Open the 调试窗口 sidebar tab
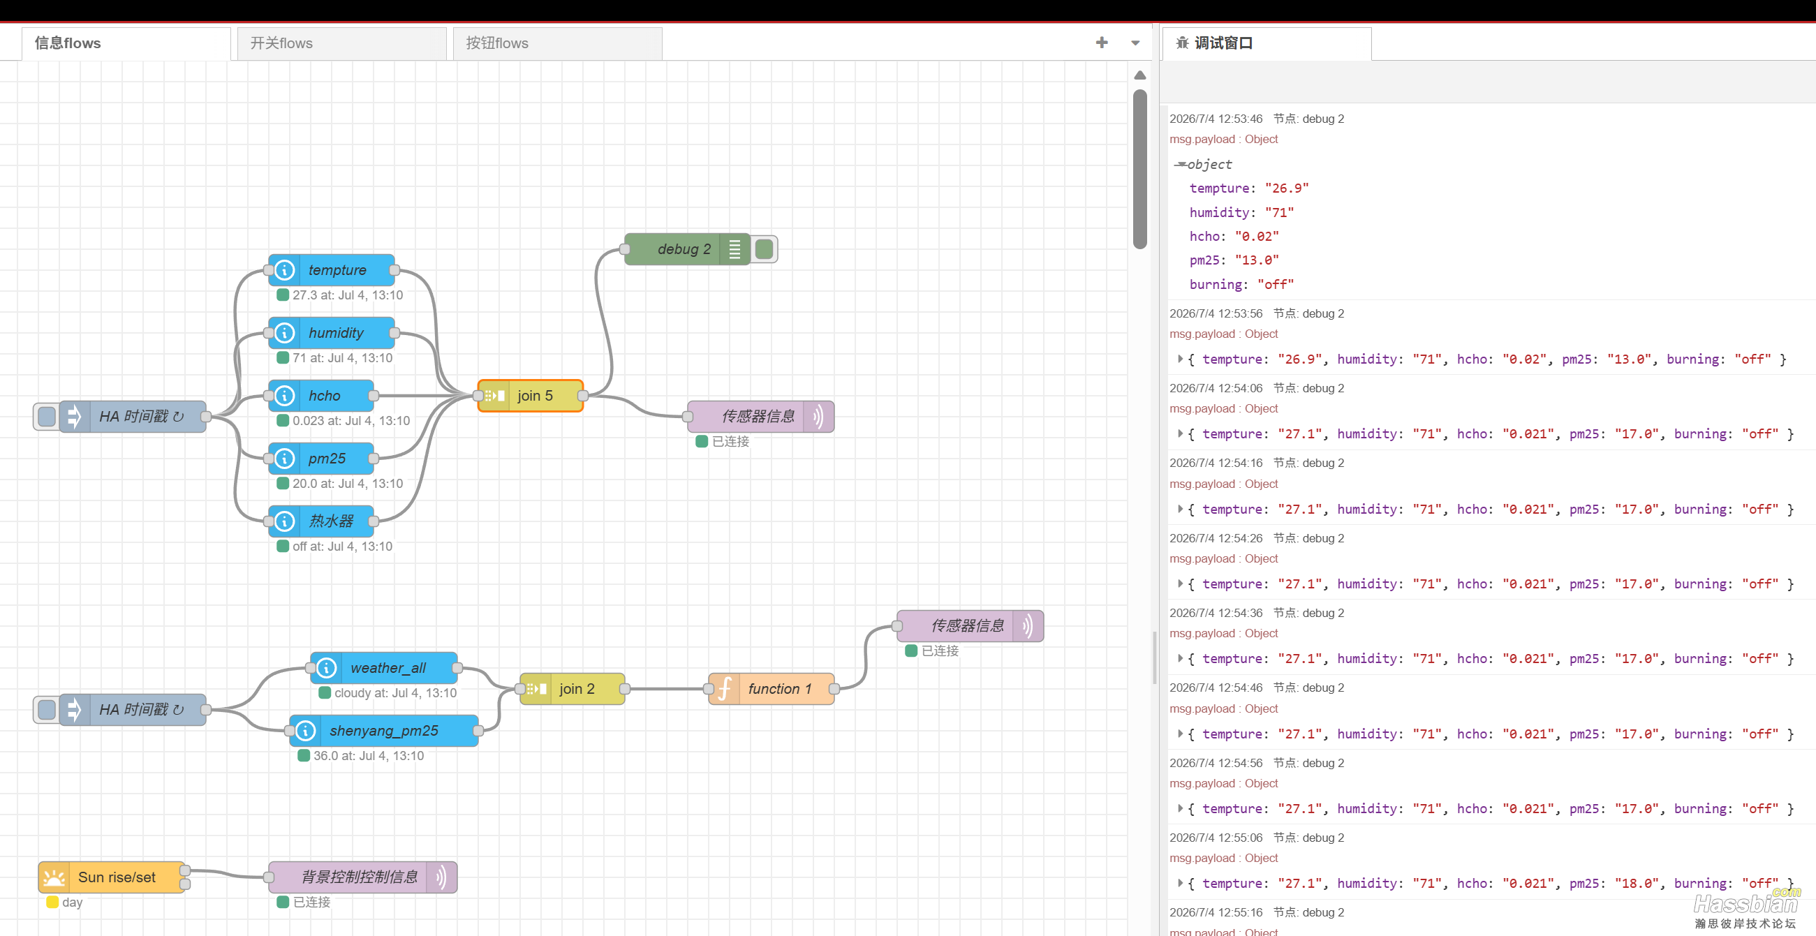1816x936 pixels. [x=1266, y=44]
